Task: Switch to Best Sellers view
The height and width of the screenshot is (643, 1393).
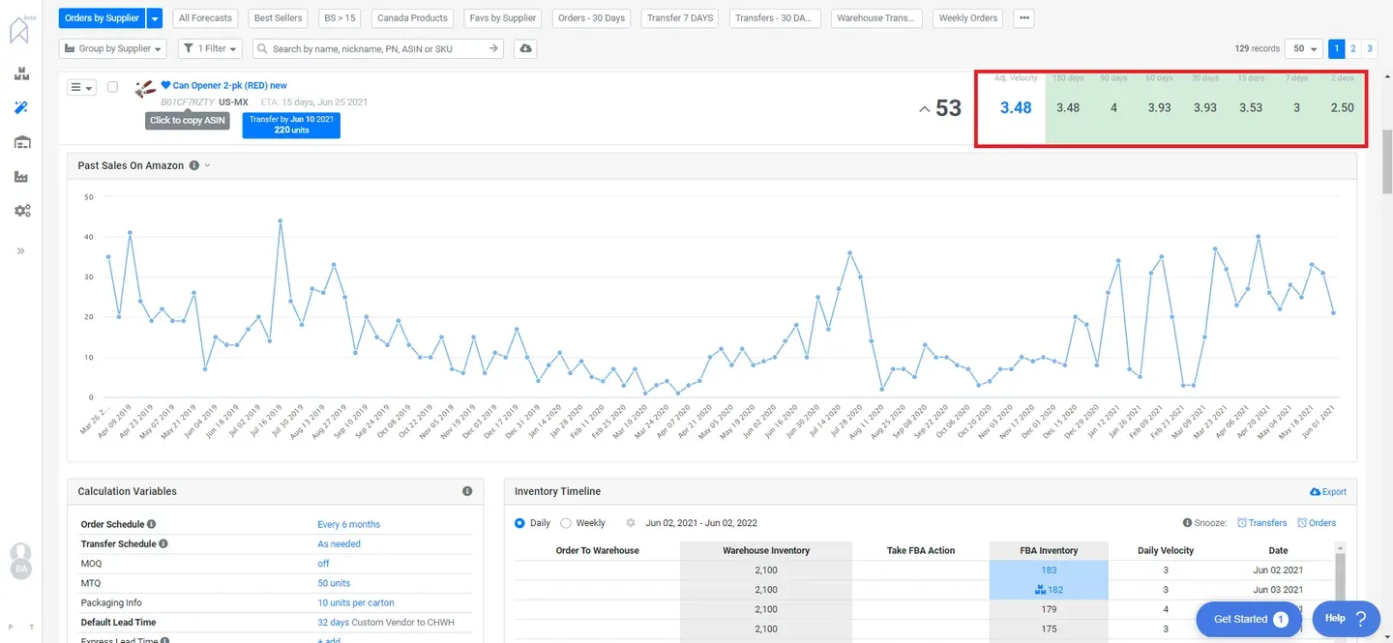Action: point(278,17)
